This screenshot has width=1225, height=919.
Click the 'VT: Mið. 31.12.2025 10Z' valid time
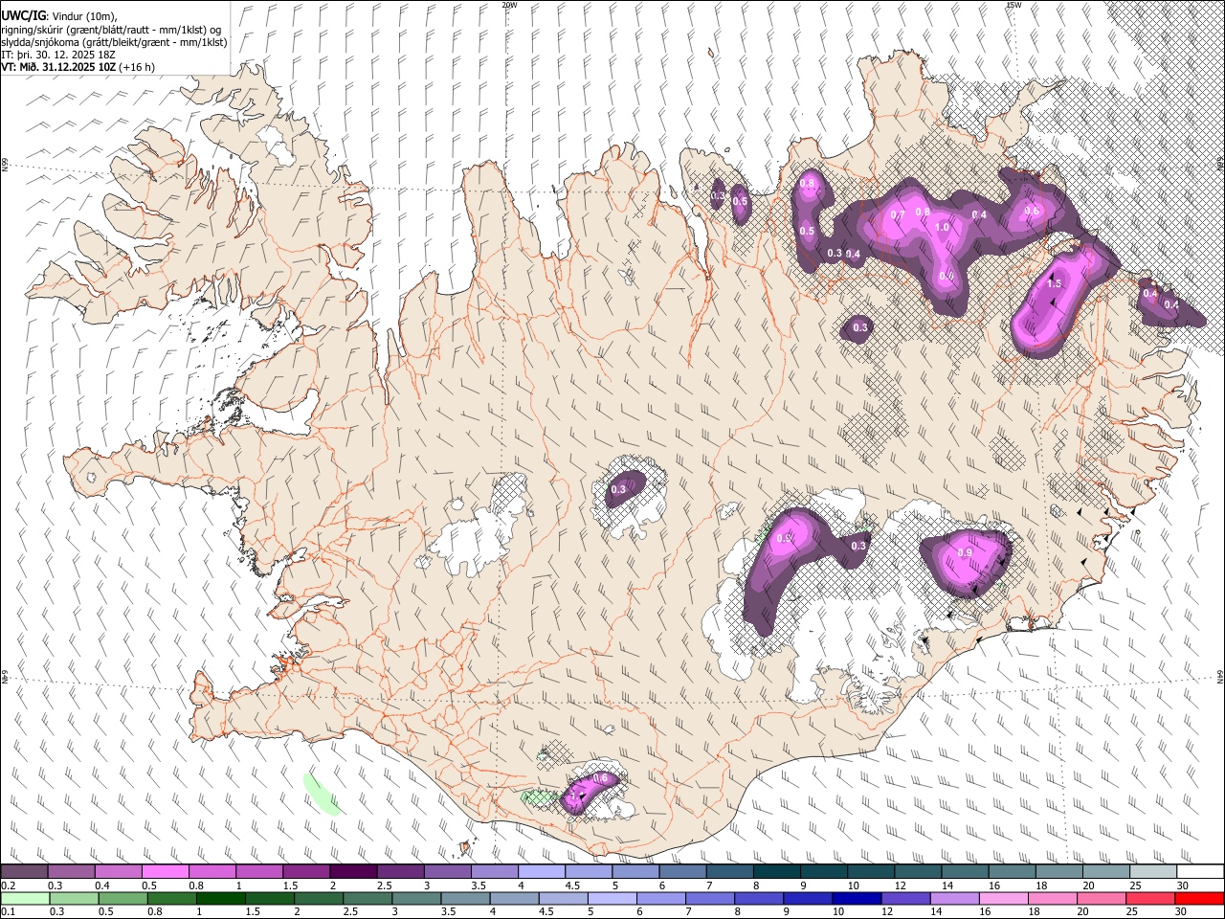(59, 67)
